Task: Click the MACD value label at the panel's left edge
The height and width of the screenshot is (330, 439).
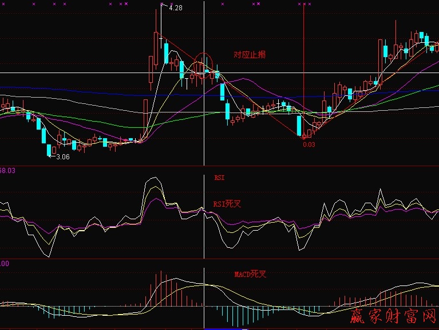Action: 5,264
